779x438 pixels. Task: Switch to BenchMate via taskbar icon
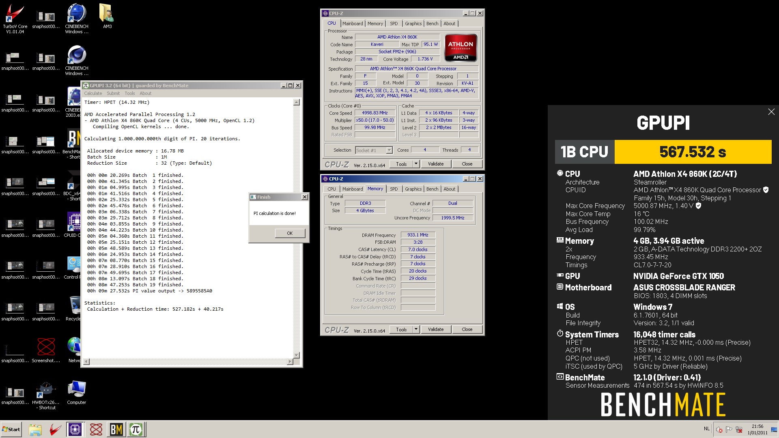(116, 429)
